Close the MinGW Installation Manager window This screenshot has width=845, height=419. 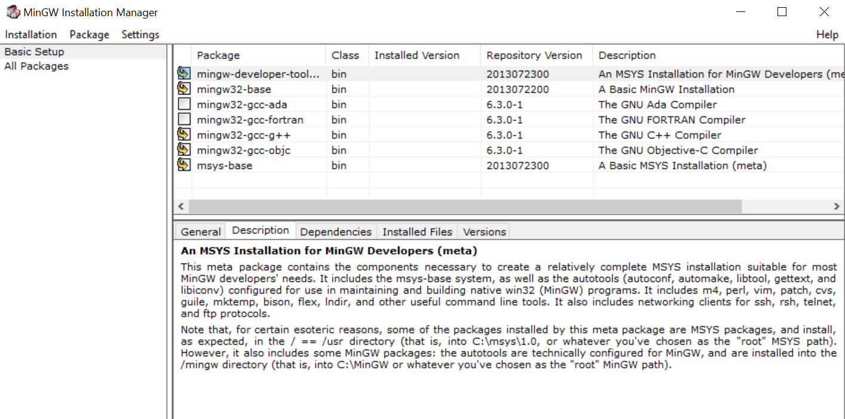pos(824,12)
